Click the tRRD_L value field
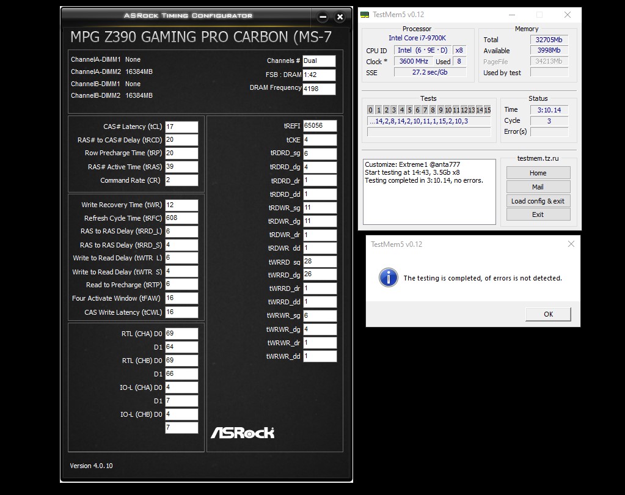 (182, 231)
